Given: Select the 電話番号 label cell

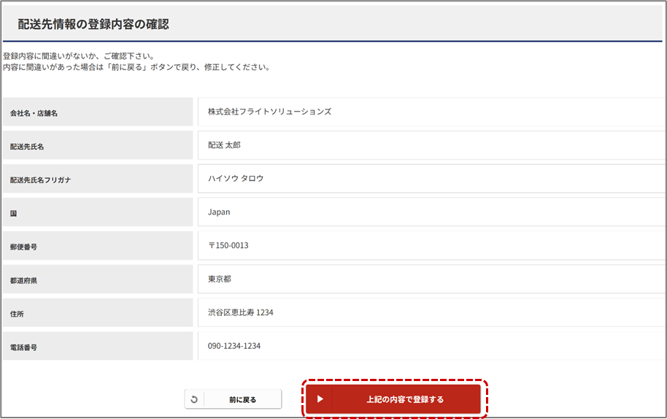Looking at the screenshot, I should (98, 347).
